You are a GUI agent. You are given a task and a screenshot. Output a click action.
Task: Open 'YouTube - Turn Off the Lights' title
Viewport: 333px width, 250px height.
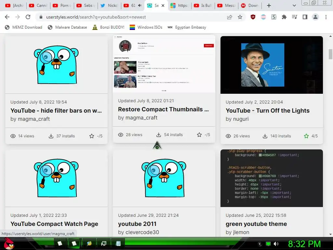(268, 111)
